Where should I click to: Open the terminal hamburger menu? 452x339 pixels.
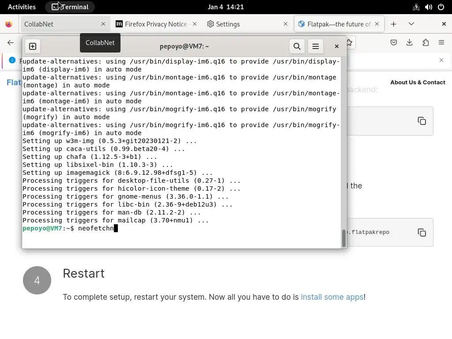pyautogui.click(x=316, y=46)
